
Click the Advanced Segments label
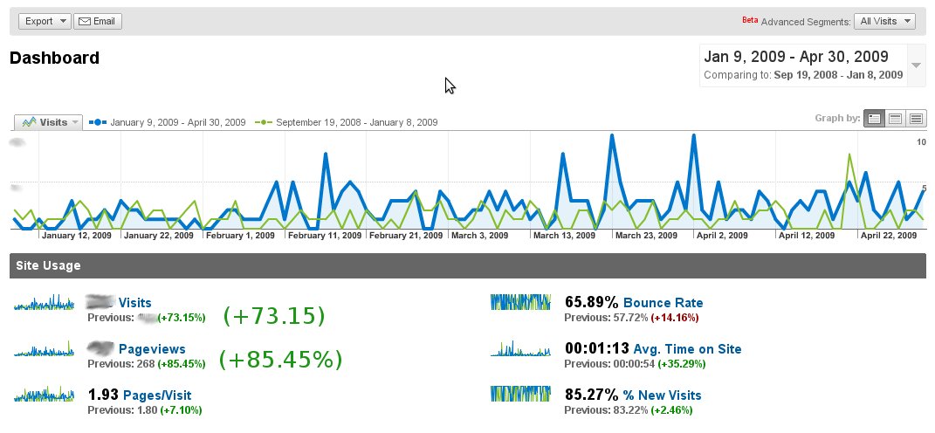[806, 22]
